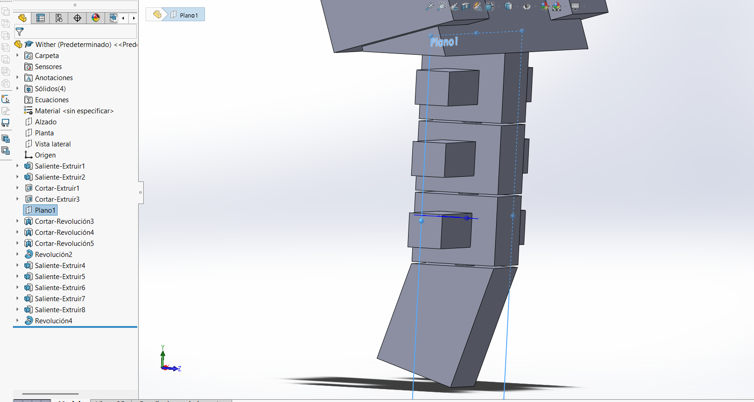Screen dimensions: 754x402
Task: Click the Saliente-Extruir4 feature icon
Action: pos(29,265)
